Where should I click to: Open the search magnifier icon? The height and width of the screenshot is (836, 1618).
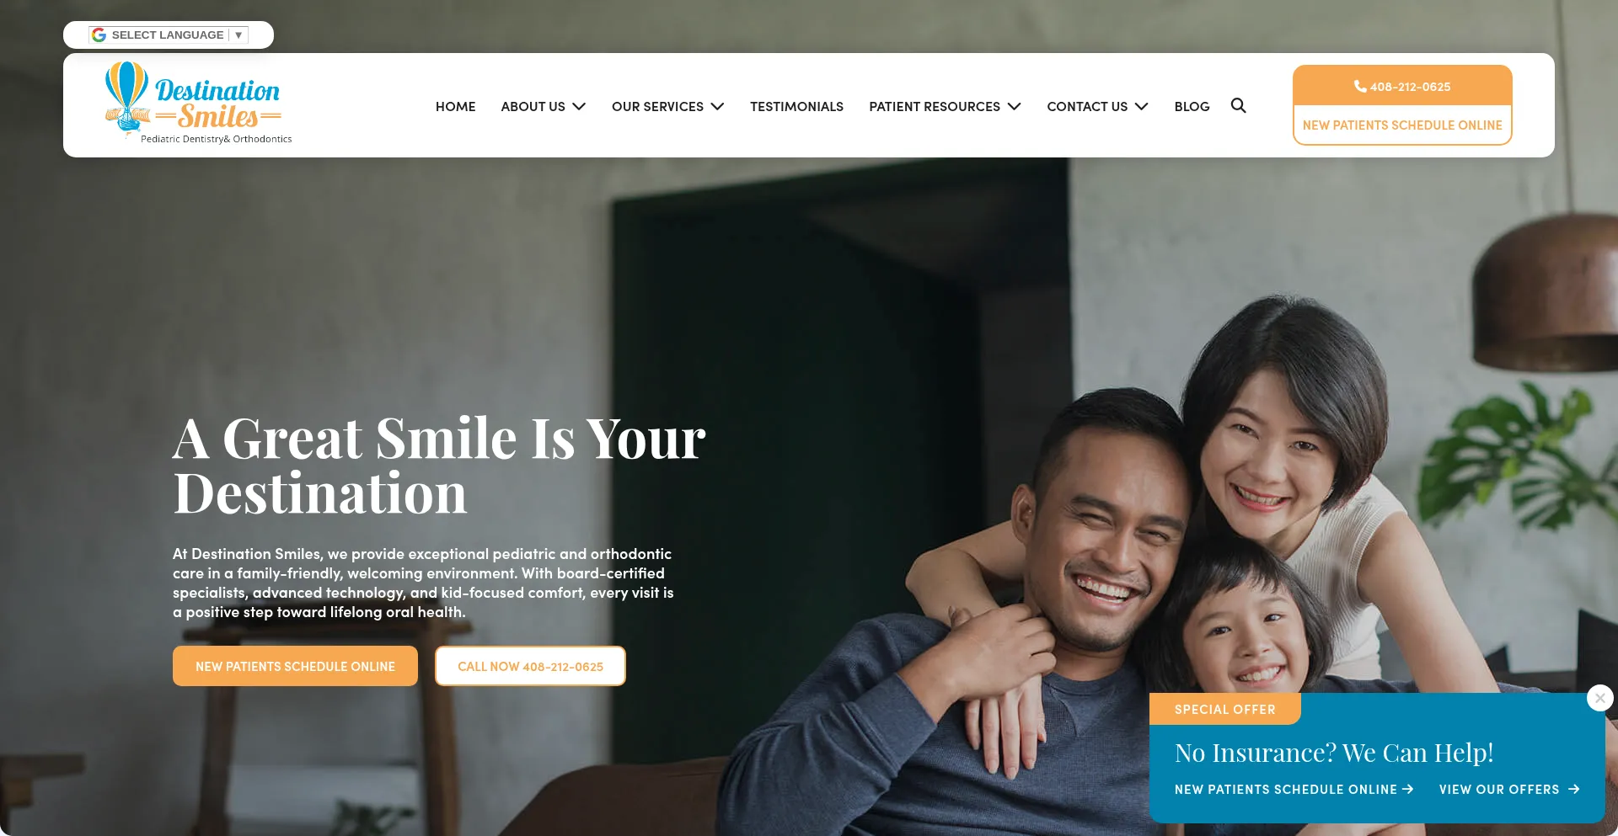click(1238, 105)
